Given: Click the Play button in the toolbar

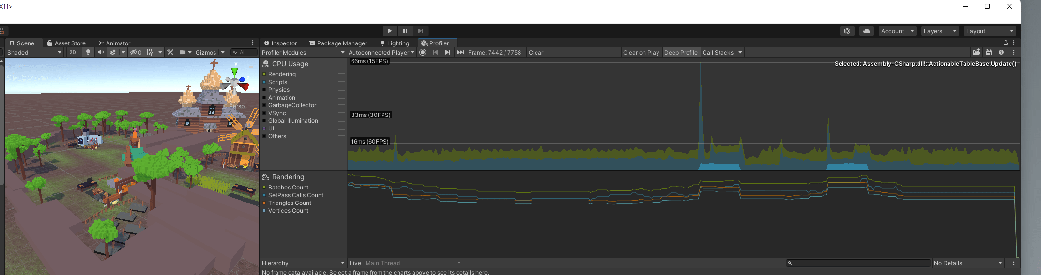Looking at the screenshot, I should (x=389, y=31).
